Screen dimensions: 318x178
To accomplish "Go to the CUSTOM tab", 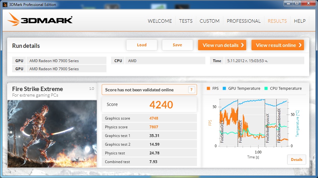I will click(x=210, y=21).
